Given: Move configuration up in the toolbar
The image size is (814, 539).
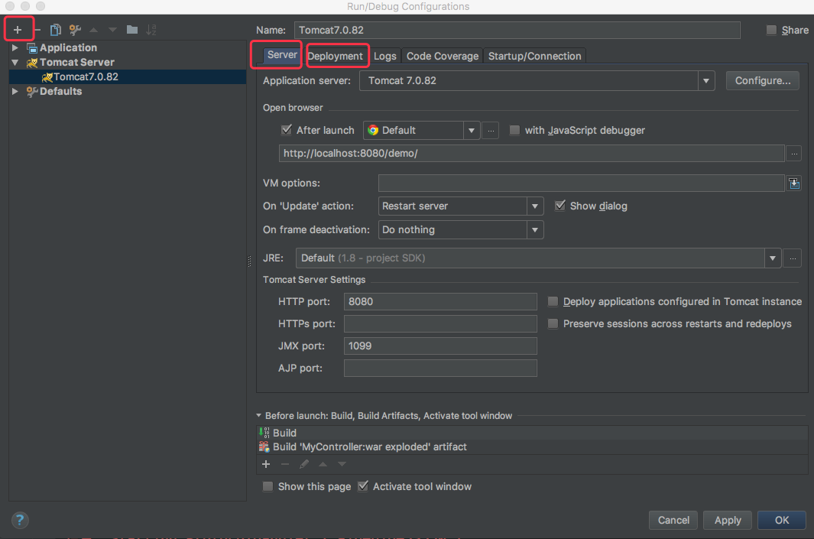Looking at the screenshot, I should (x=93, y=30).
